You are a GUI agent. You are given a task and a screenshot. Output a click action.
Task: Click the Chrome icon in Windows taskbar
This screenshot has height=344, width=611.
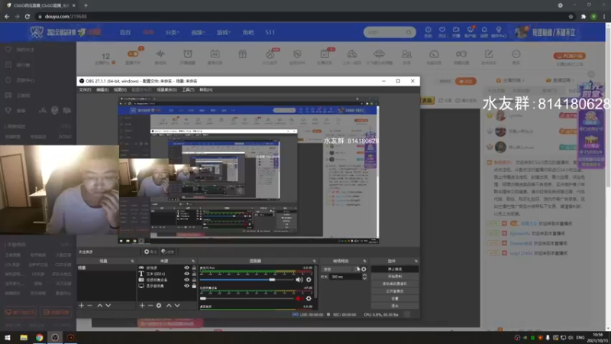40,337
